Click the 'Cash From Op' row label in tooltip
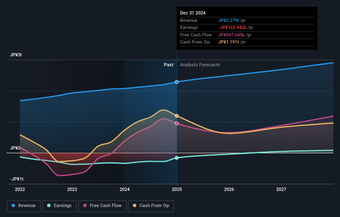Viewport: 340px width, 217px height. click(195, 42)
